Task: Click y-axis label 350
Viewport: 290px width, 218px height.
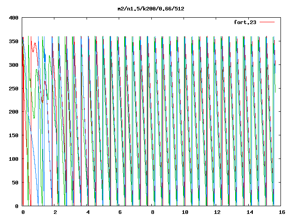Action: 14,41
